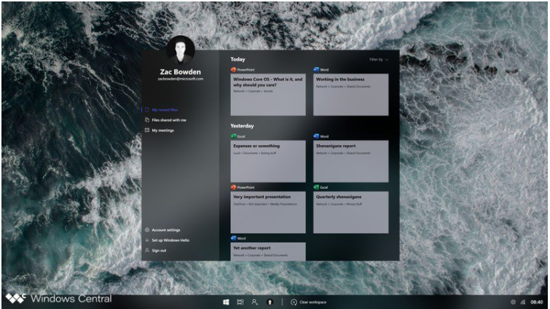Click the Account settings gear icon

(x=147, y=230)
